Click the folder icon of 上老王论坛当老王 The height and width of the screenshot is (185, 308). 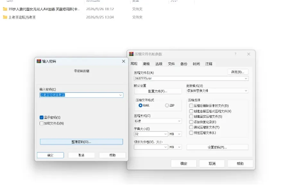[x=5, y=17]
